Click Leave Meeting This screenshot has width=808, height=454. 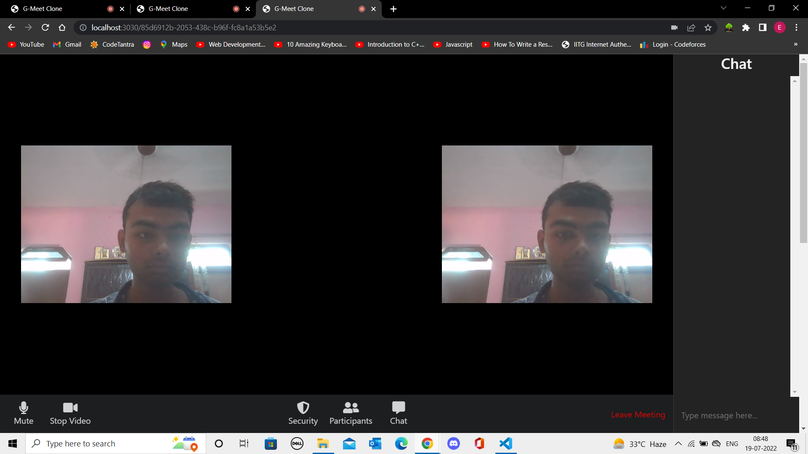point(638,414)
